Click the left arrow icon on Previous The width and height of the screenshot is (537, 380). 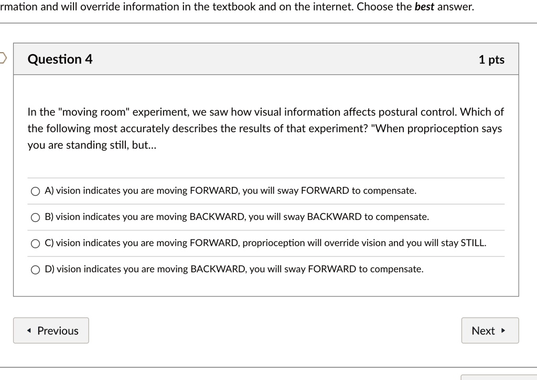point(29,331)
